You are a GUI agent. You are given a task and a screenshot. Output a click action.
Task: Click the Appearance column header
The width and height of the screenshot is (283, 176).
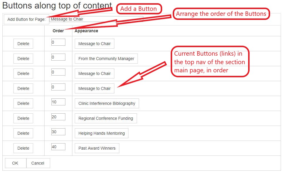click(x=86, y=31)
